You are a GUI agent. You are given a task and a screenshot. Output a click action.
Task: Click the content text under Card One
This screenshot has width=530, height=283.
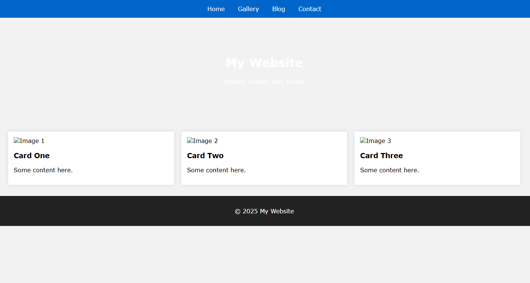tap(43, 170)
